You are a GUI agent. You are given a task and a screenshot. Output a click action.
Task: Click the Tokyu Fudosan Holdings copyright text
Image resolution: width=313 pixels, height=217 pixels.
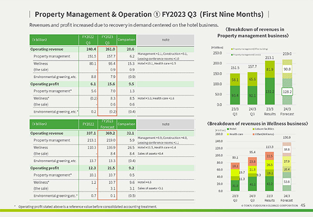tap(269, 205)
